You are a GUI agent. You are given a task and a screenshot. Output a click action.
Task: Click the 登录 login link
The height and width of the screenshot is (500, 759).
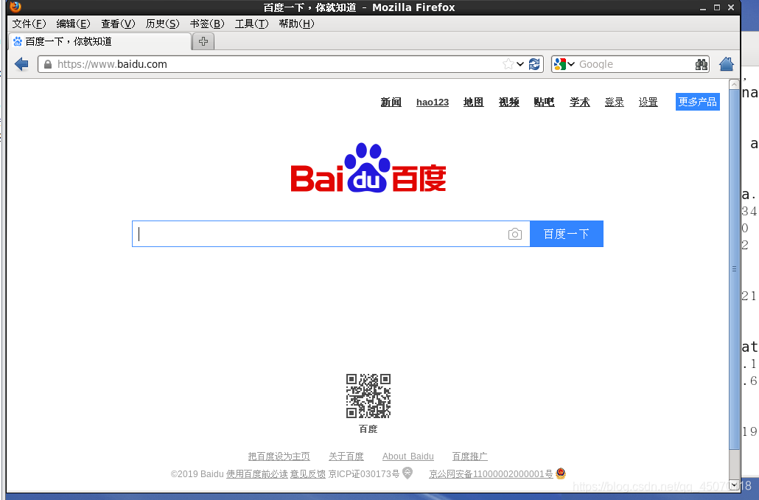[615, 103]
